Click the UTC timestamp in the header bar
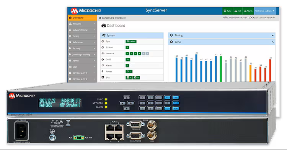The width and height of the screenshot is (287, 150). (235, 18)
